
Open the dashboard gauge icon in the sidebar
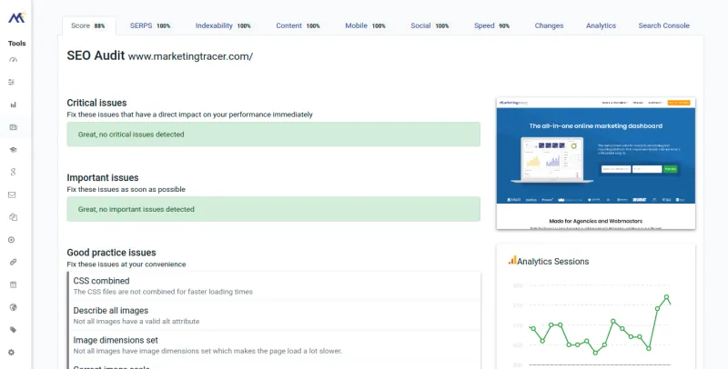(13, 60)
